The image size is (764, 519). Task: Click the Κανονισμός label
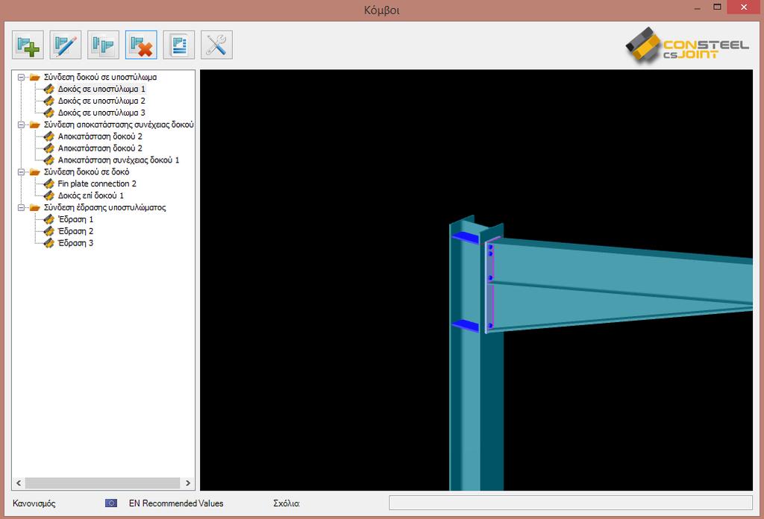34,503
